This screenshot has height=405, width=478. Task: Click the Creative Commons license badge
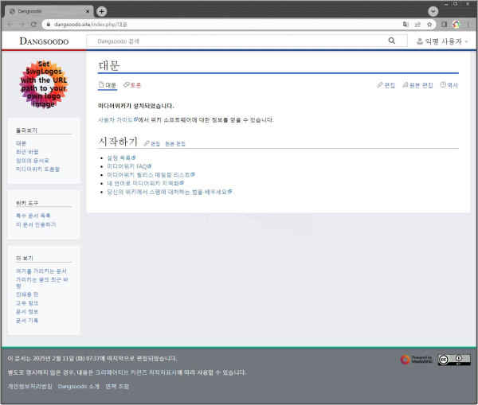pos(453,360)
